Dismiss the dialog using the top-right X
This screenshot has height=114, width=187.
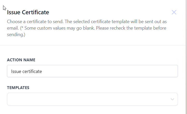174,12
